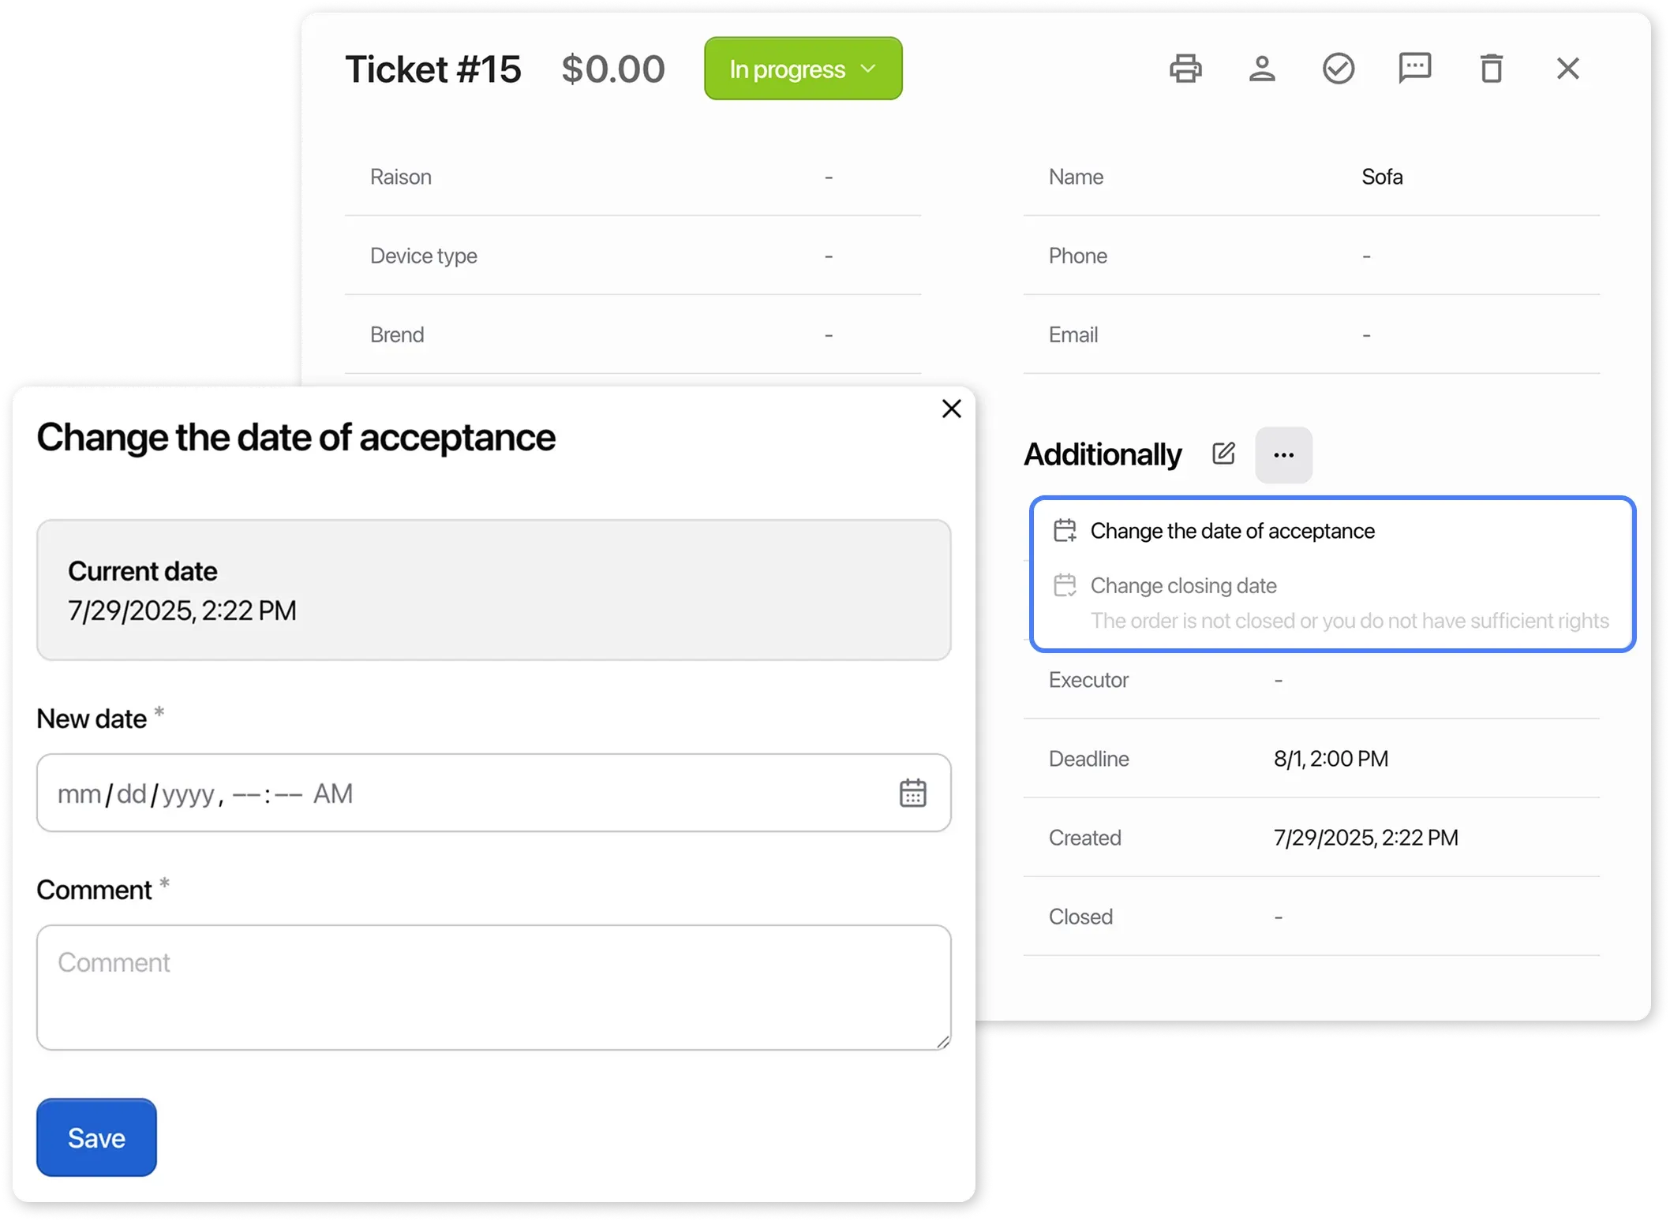Click the Current date info box
1670x1221 pixels.
493,589
